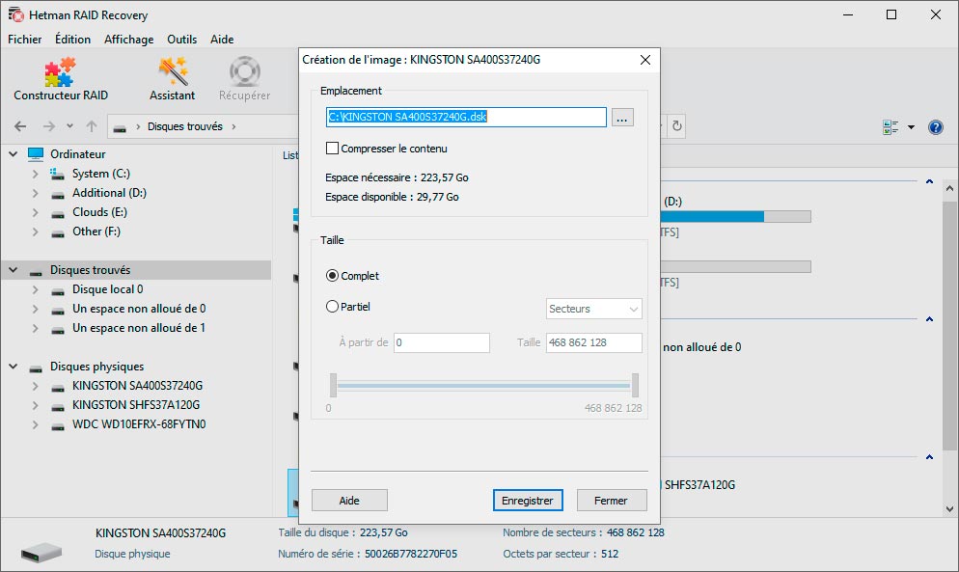
Task: Click Taille du disque value 223,57 Go
Action: coord(383,532)
